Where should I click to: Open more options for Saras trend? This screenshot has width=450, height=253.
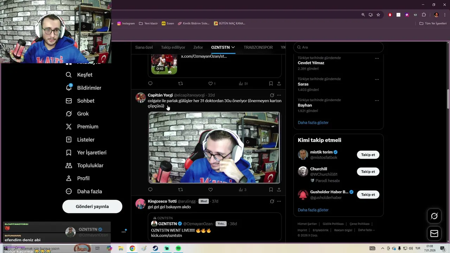click(377, 79)
